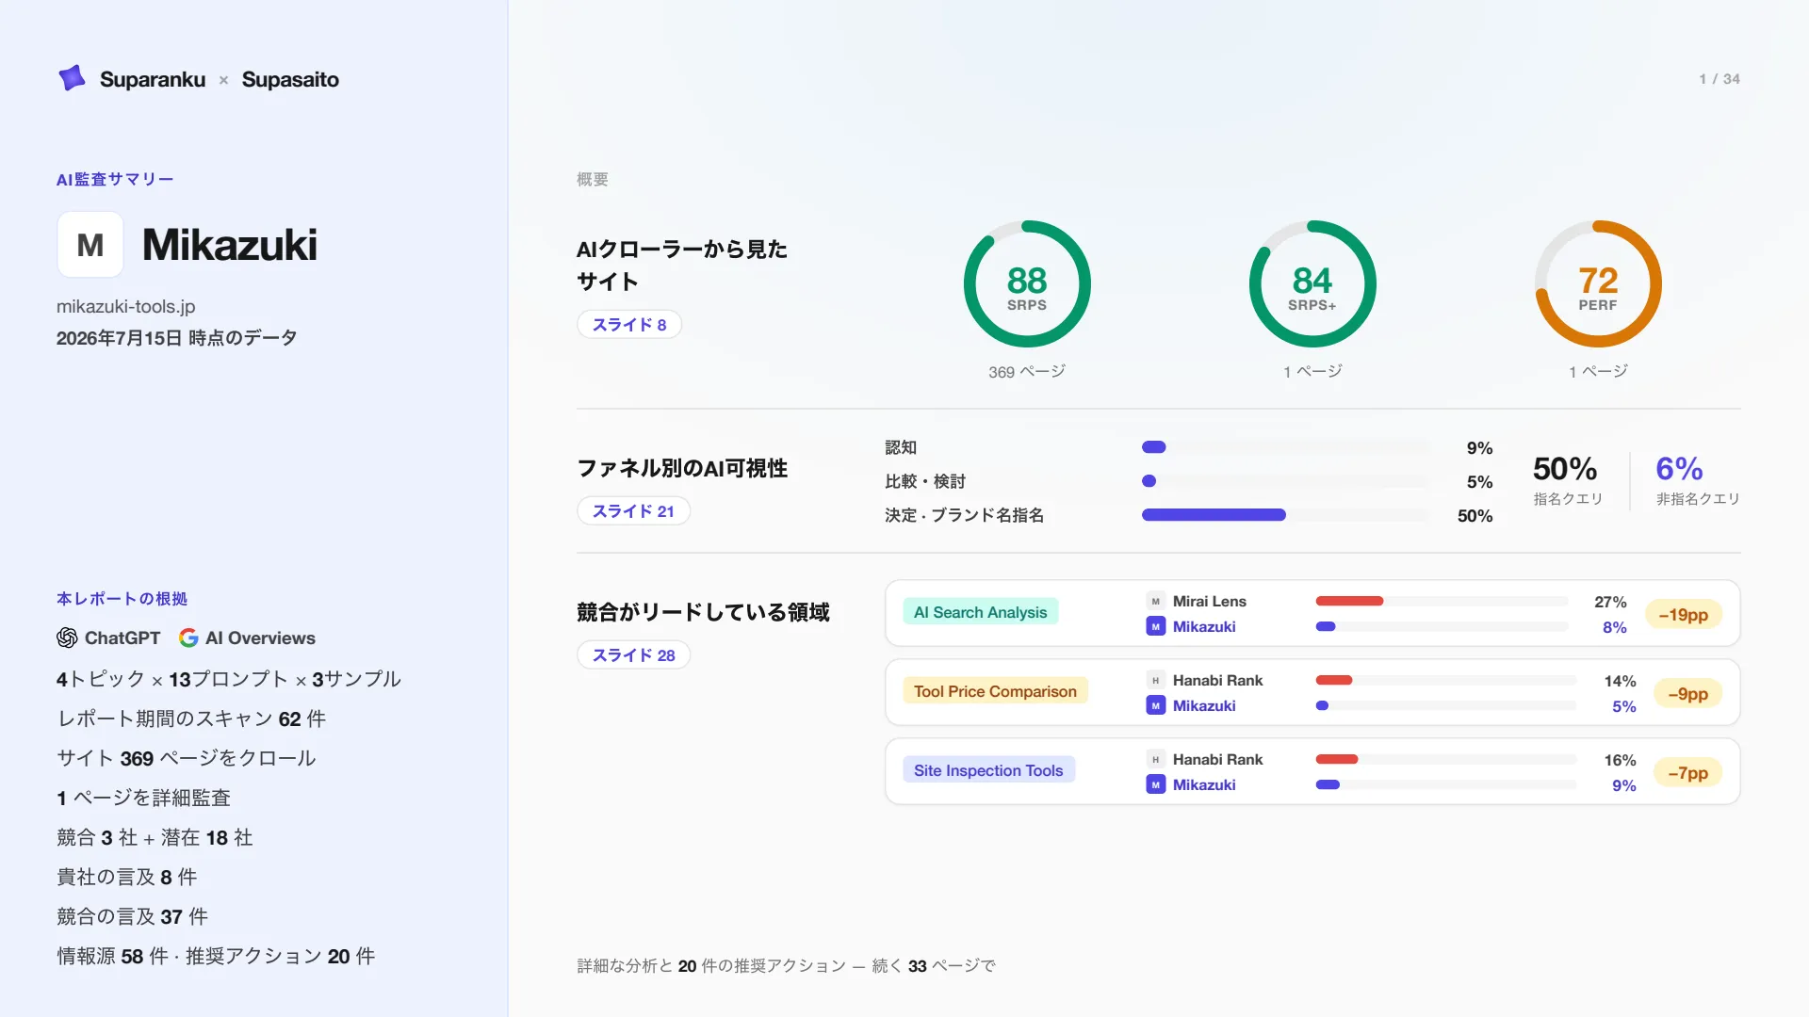Click the 16% value in Site Inspection Tools
1809x1017 pixels.
1620,760
